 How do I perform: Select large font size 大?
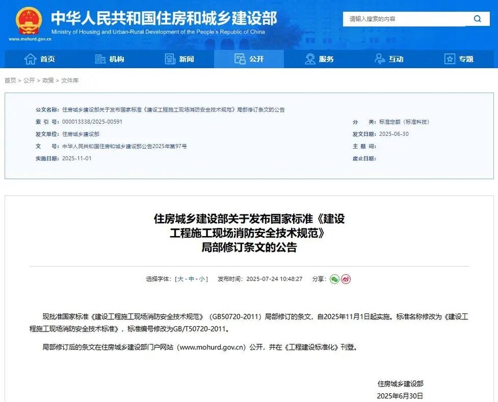click(x=181, y=279)
